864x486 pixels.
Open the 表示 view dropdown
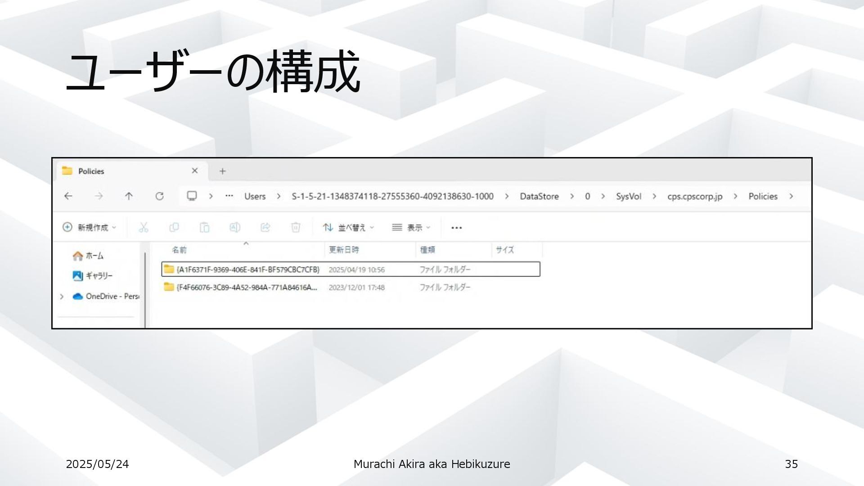(x=411, y=228)
